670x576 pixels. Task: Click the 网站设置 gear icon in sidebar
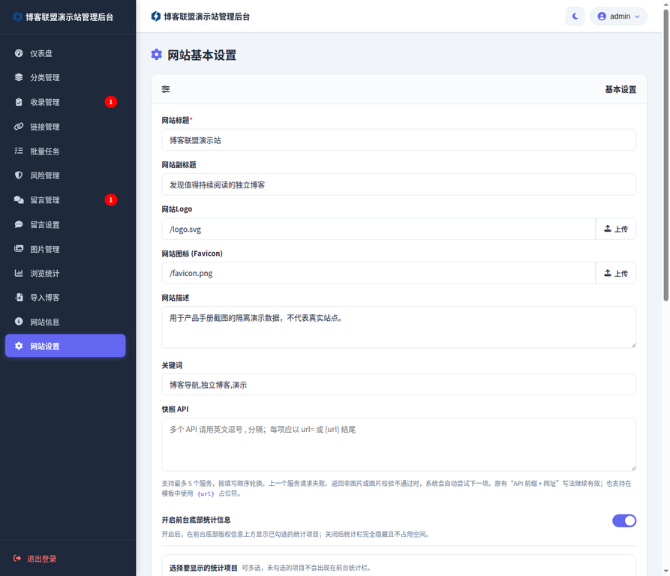point(19,346)
